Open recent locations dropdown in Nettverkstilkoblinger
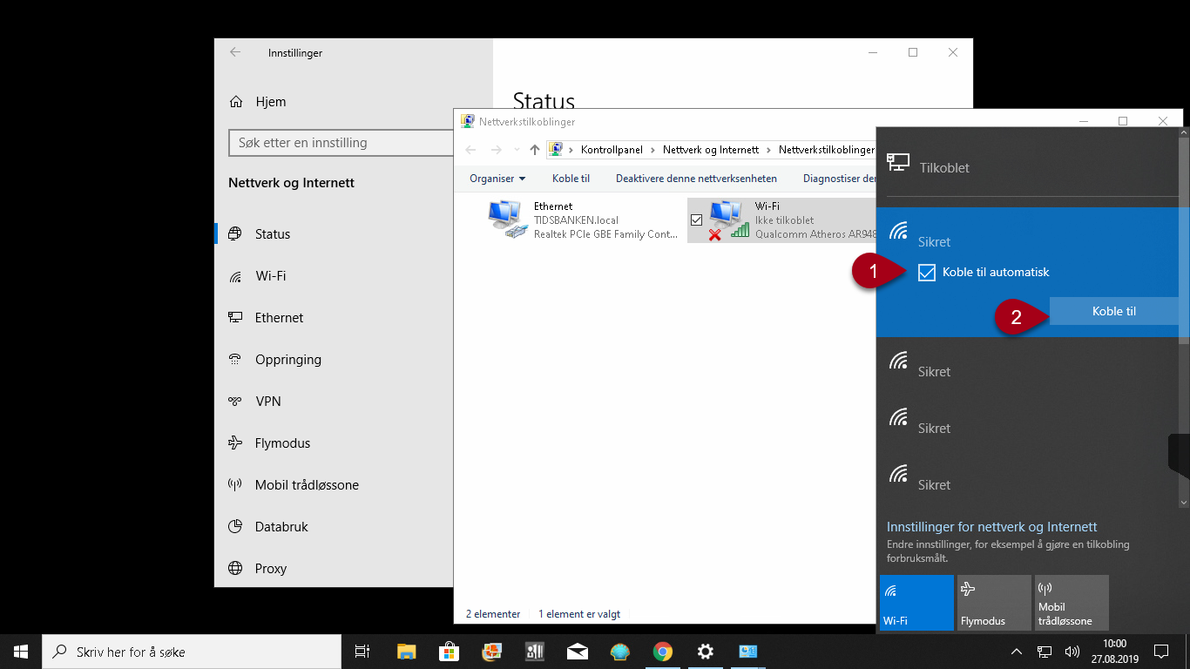This screenshot has height=669, width=1190. pos(517,150)
